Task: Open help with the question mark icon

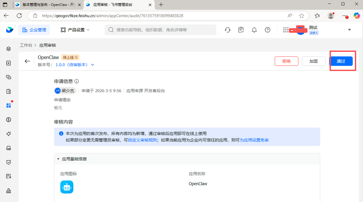Action: (x=267, y=30)
